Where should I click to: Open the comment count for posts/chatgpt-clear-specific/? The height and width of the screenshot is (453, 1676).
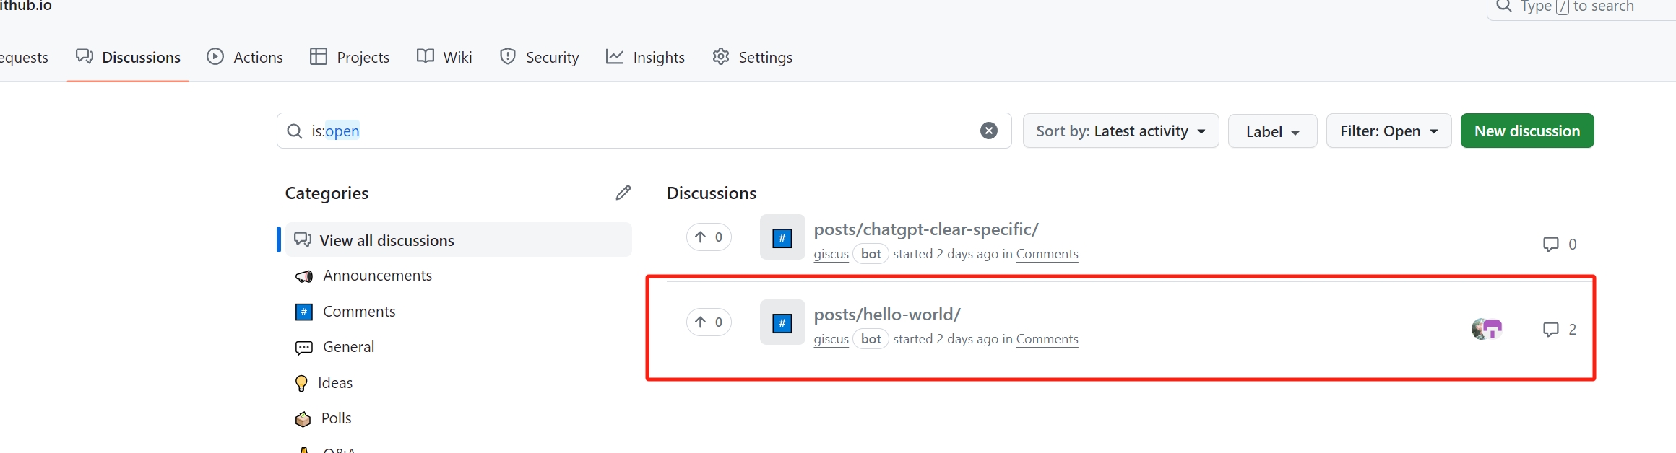[x=1560, y=245]
